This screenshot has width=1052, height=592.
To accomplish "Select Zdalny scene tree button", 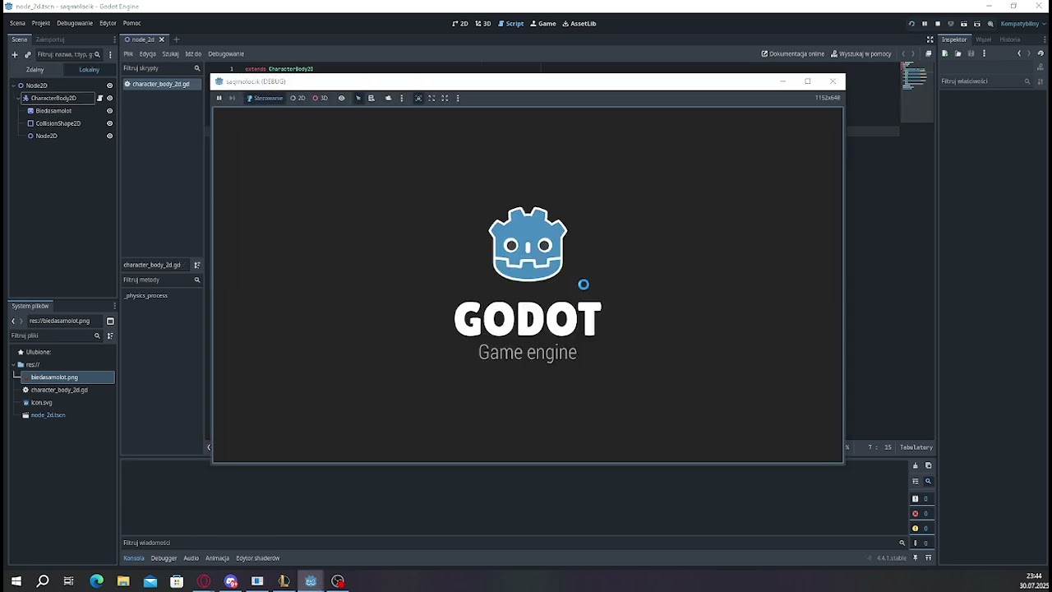I will [35, 70].
